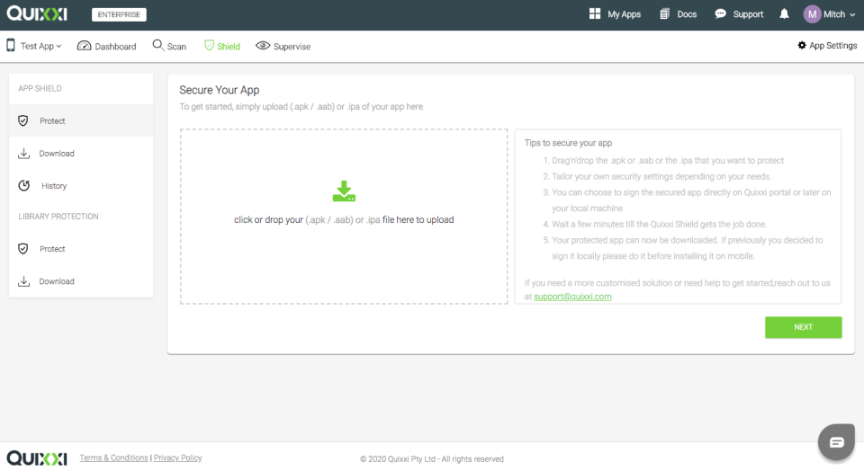Open the Privacy Policy link

tap(177, 458)
